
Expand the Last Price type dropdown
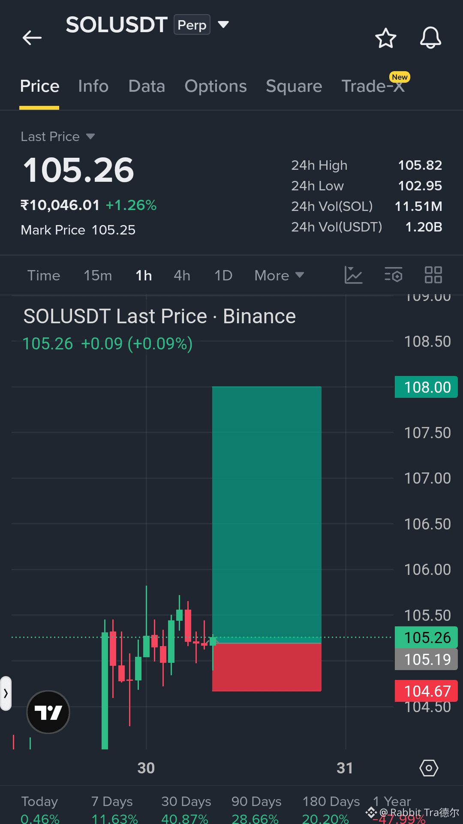90,136
